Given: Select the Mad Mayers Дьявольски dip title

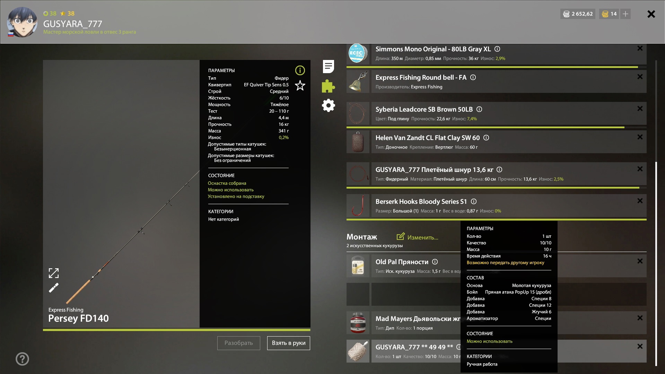Looking at the screenshot, I should [418, 319].
